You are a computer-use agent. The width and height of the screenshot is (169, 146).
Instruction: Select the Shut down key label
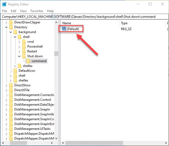[35, 56]
